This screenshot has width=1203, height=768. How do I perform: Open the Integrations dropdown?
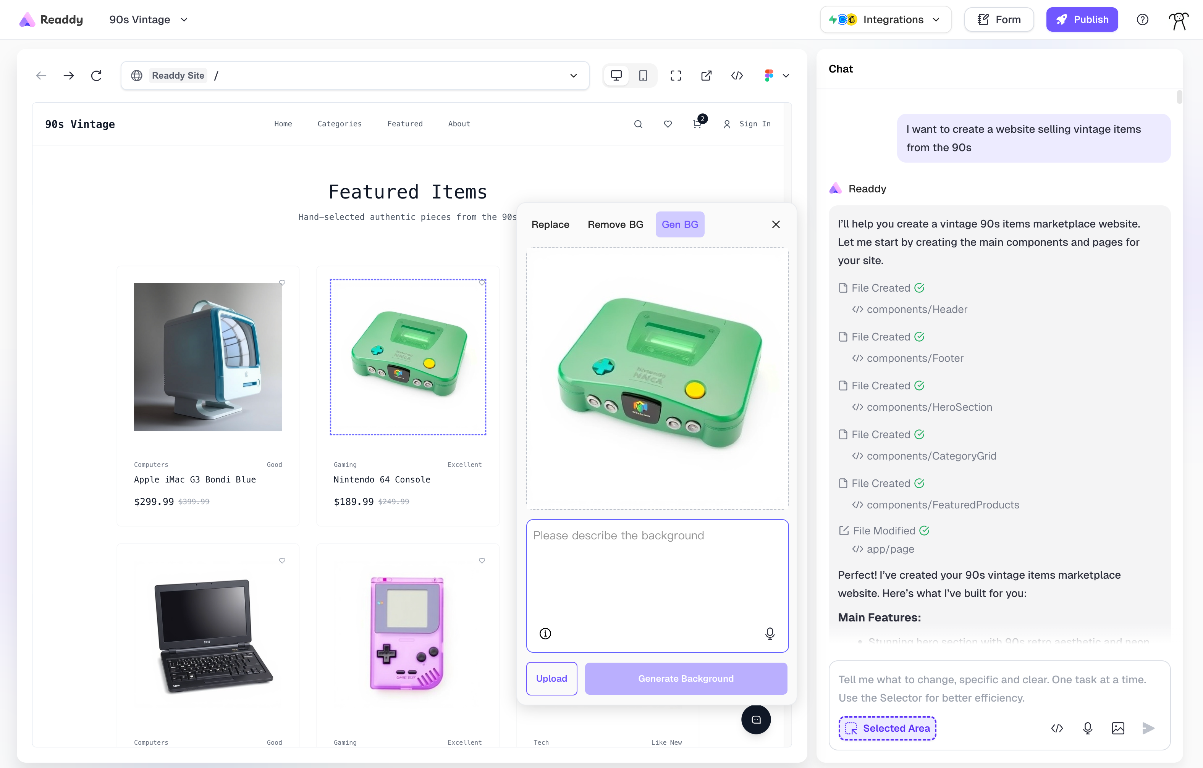pos(885,19)
